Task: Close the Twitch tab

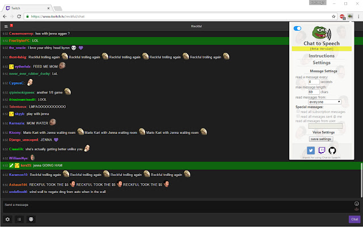Action: 48,8
